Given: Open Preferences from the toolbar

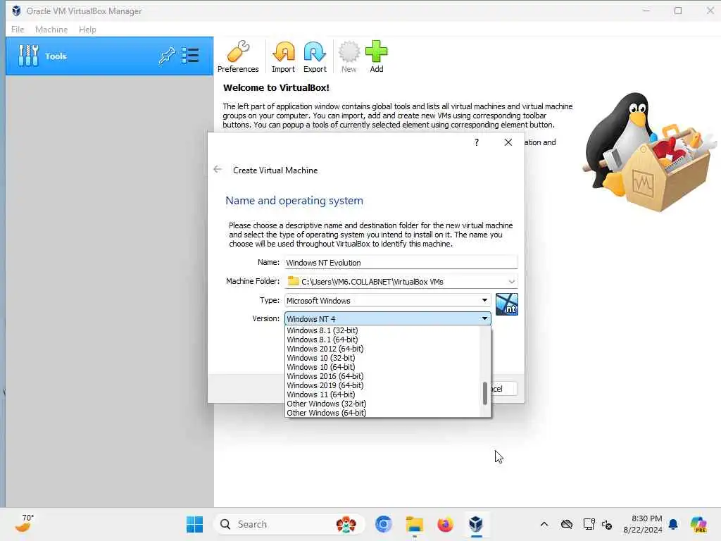Looking at the screenshot, I should point(238,56).
